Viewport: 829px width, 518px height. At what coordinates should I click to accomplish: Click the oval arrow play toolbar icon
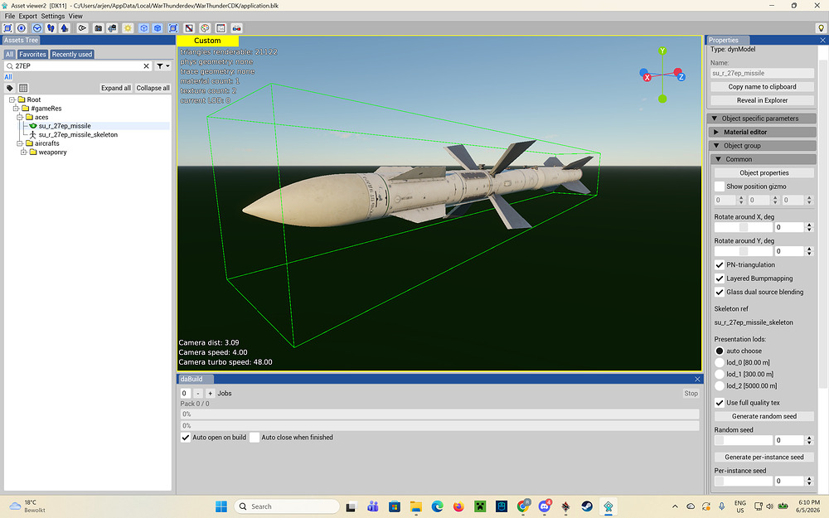click(x=82, y=28)
